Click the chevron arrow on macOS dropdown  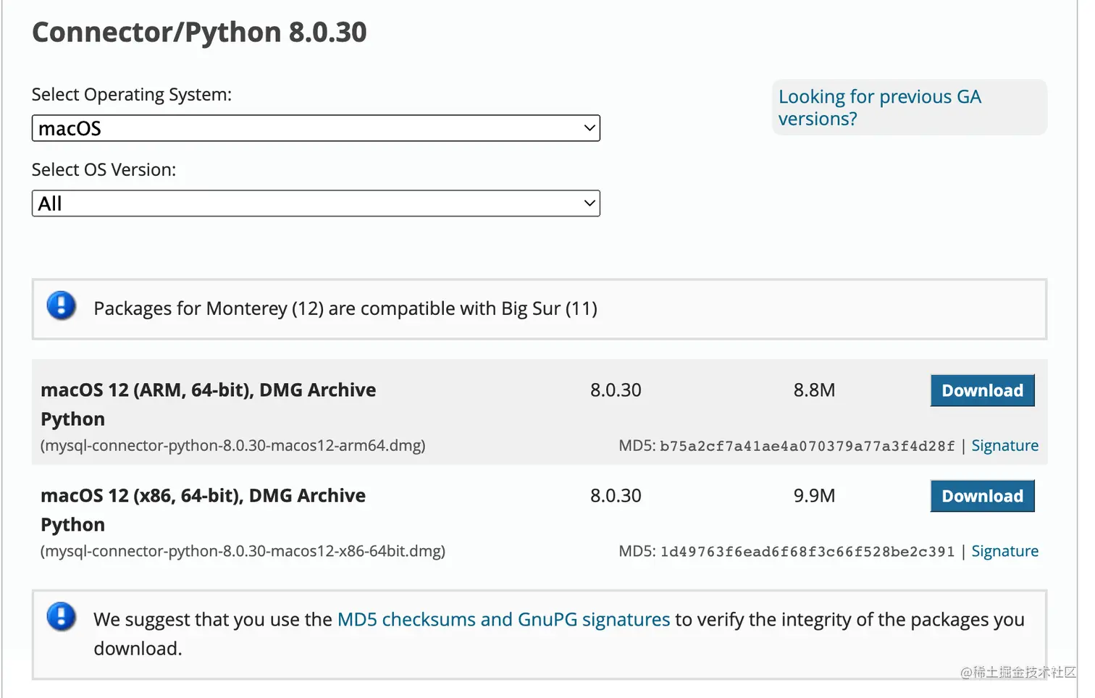[x=590, y=128]
